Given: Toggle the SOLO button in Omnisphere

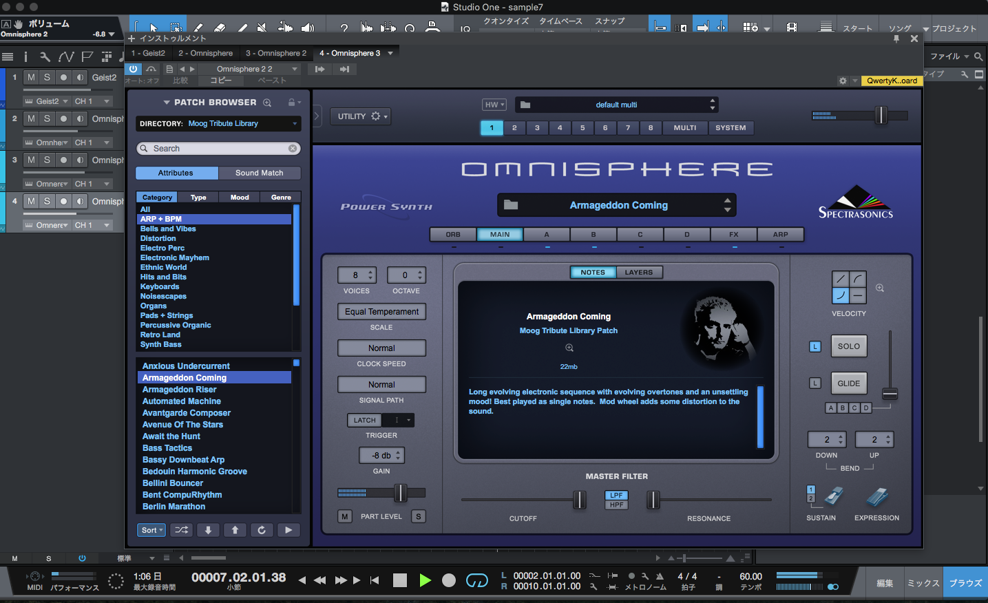Looking at the screenshot, I should [x=848, y=346].
